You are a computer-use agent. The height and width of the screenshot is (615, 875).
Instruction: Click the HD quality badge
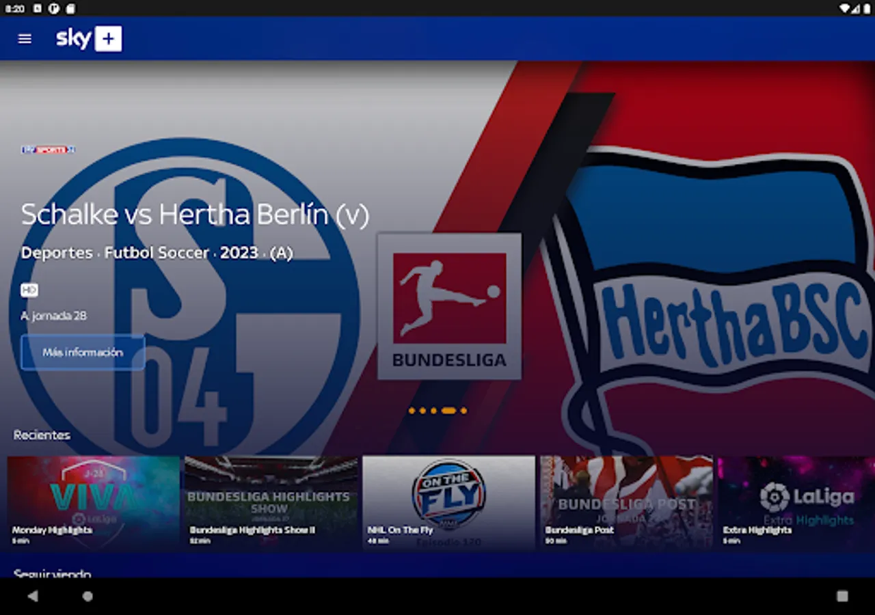point(29,290)
